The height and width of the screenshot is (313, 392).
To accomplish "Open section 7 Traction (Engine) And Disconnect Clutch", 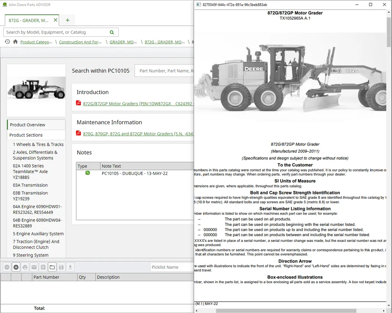I will tap(36, 244).
